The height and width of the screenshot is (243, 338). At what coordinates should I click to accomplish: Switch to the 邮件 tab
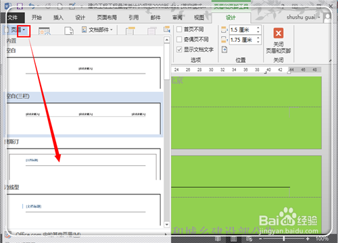click(155, 18)
